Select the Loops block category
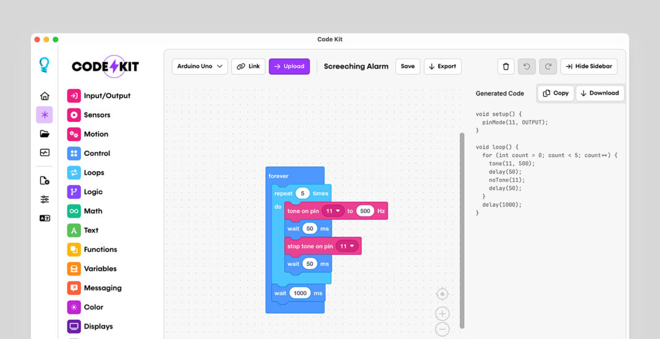This screenshot has height=339, width=660. tap(85, 173)
